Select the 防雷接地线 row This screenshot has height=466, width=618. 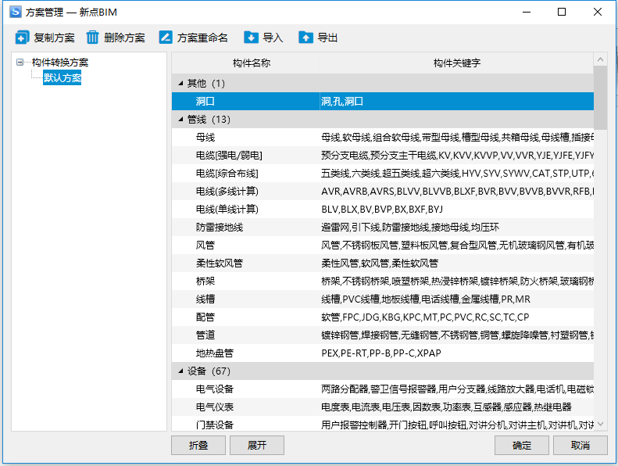tap(383, 228)
